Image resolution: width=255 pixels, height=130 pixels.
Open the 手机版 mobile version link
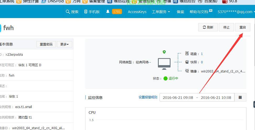92,12
